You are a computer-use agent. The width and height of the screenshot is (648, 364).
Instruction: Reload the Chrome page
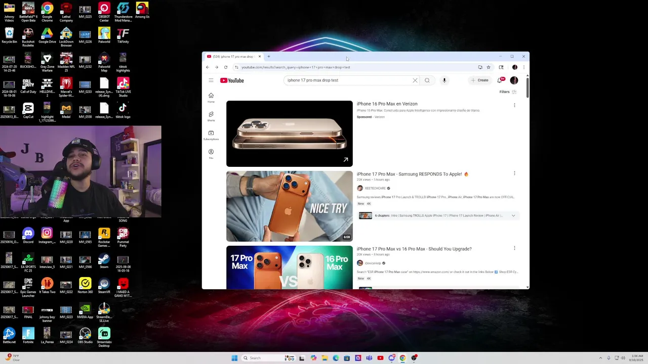point(226,67)
